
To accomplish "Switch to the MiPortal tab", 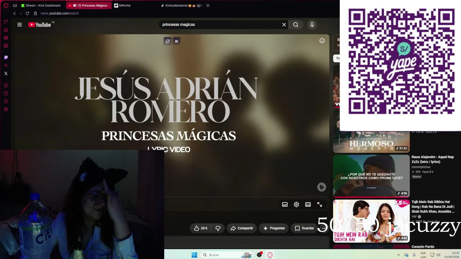I will pos(122,5).
